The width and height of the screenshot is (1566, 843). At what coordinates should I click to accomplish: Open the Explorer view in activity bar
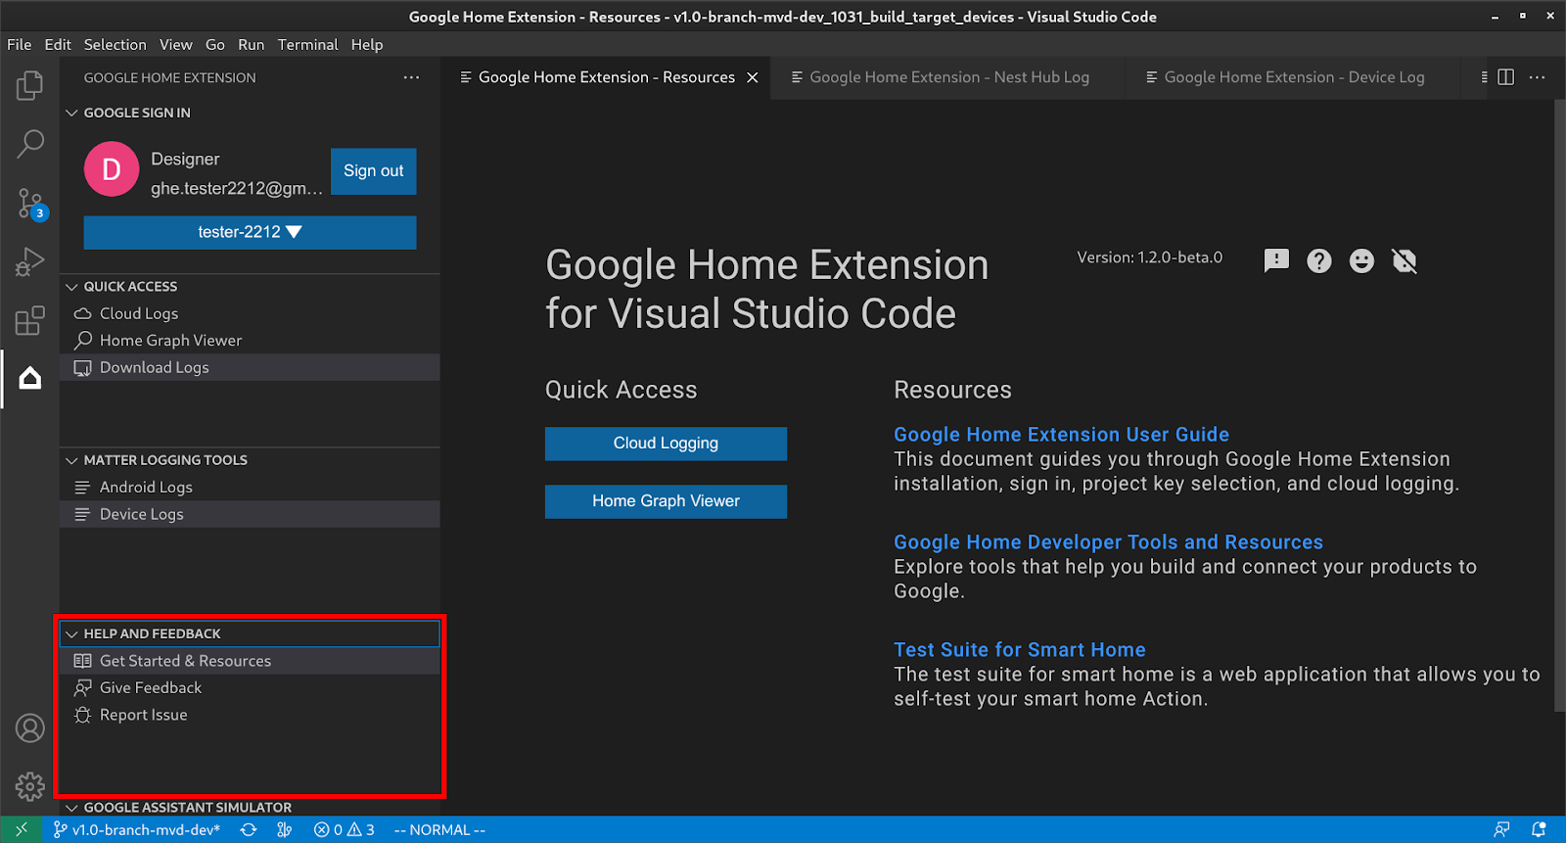point(29,86)
